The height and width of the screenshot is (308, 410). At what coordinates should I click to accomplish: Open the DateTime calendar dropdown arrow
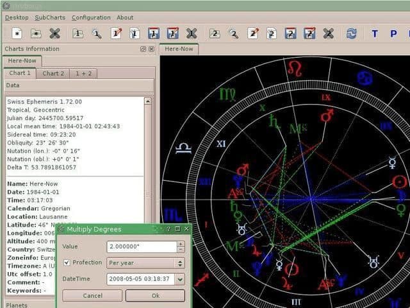180,279
